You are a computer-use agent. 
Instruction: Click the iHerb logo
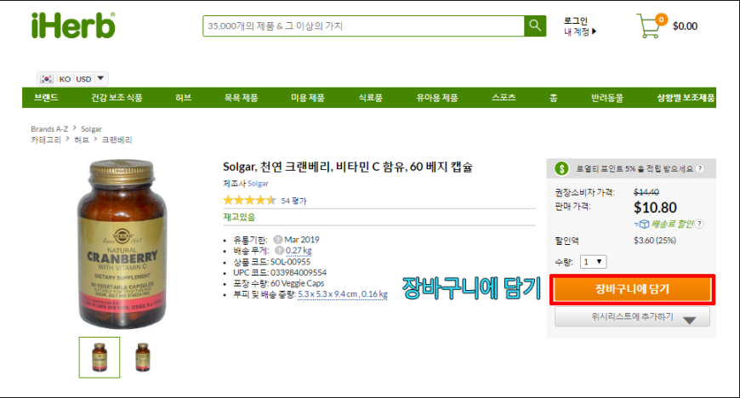tap(73, 26)
